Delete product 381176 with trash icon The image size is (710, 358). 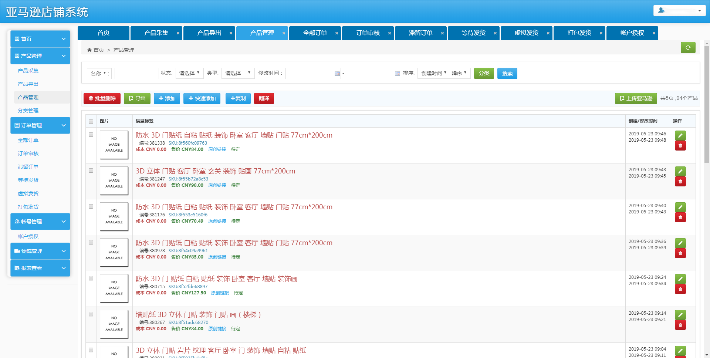680,217
